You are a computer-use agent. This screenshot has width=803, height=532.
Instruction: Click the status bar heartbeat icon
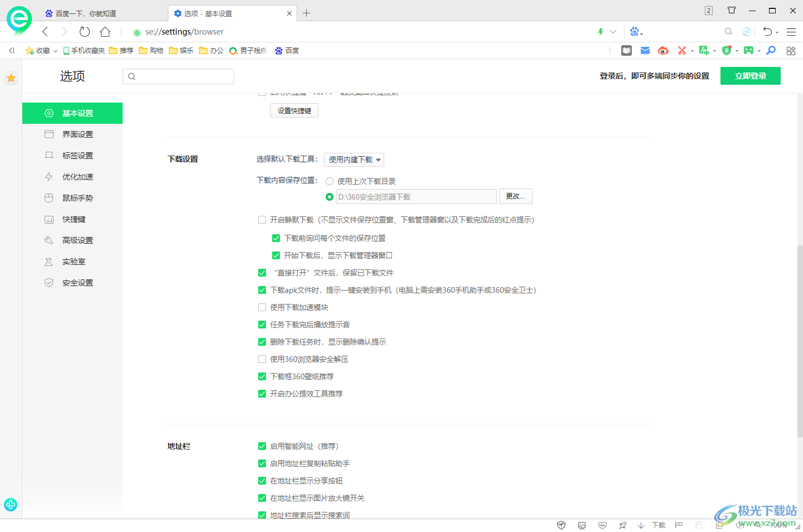point(602,525)
